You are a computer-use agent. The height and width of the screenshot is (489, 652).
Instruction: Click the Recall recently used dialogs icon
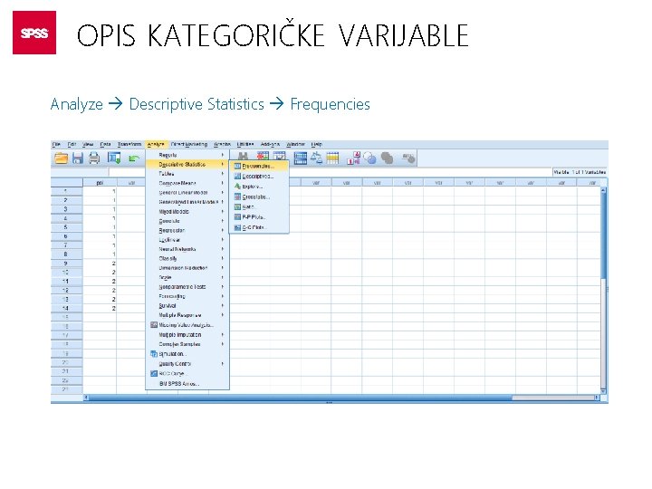[114, 158]
